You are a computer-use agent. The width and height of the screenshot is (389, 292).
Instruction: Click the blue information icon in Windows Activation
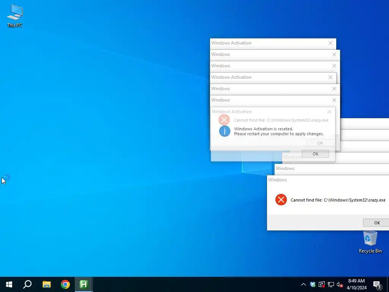225,131
